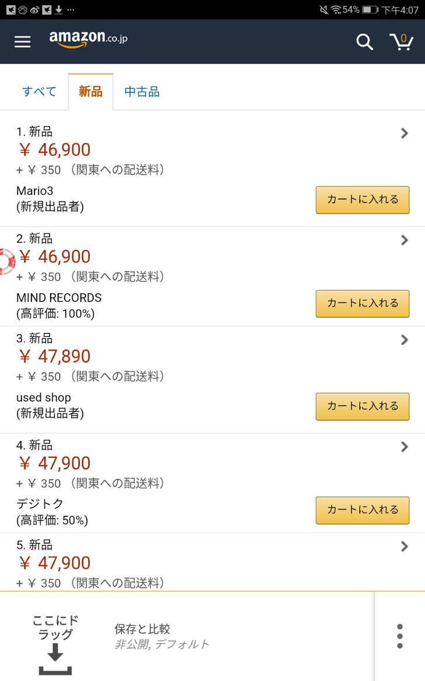Select the 新品 tab
Screen dimensions: 425x681
90,92
